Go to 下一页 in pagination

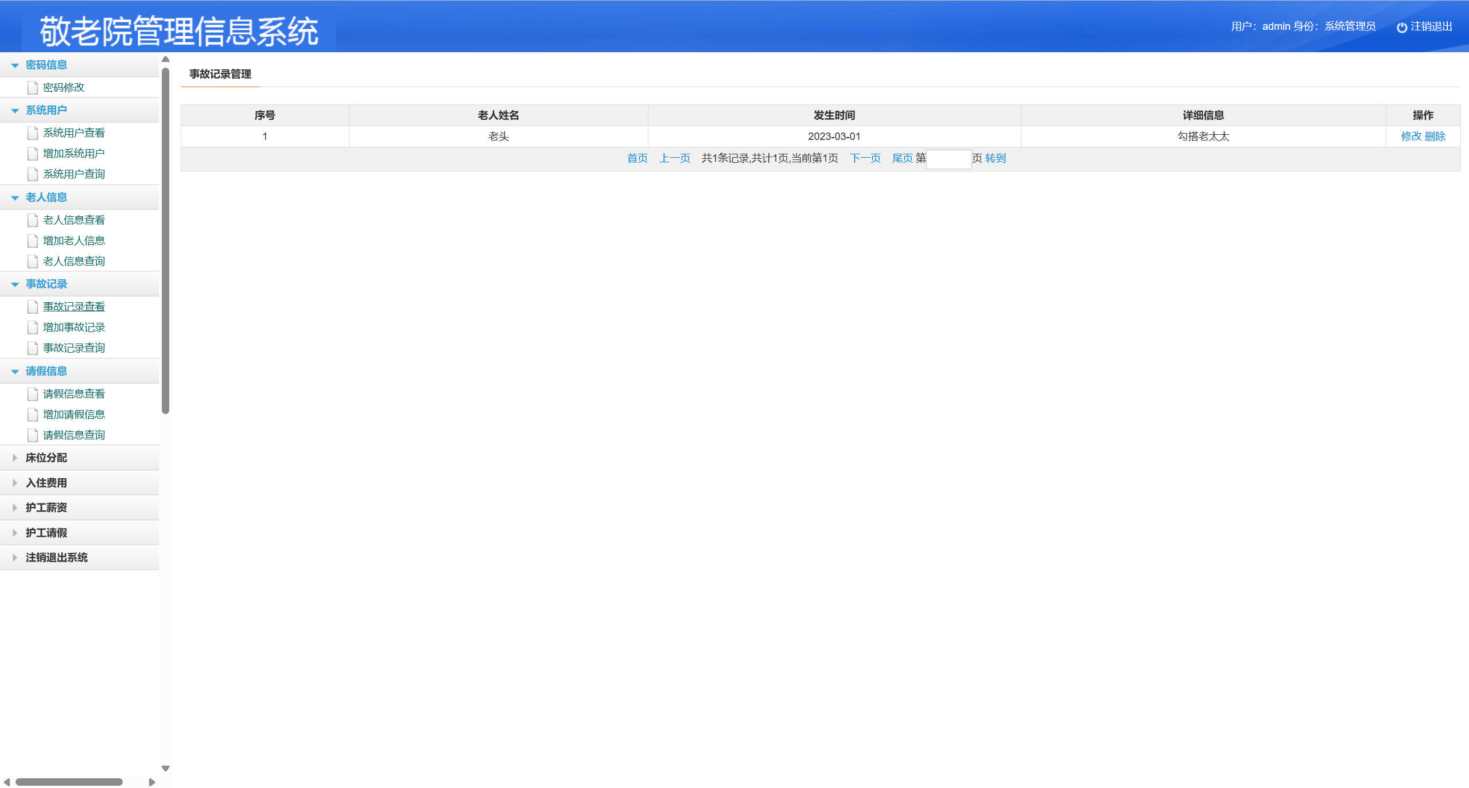(x=865, y=158)
